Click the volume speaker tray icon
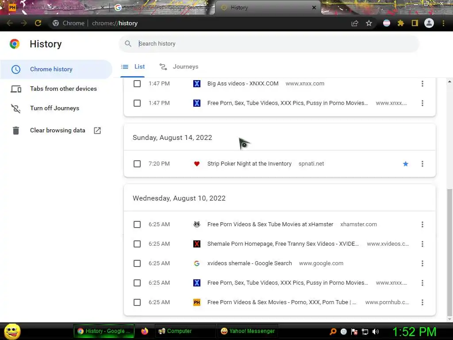The image size is (453, 340). [376, 332]
